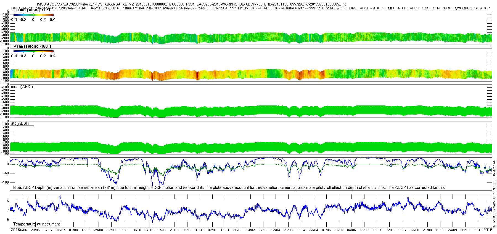Viewport: 497px width, 234px height.
Task: Click the 6 tick on the temperature axis
Action: 8,220
